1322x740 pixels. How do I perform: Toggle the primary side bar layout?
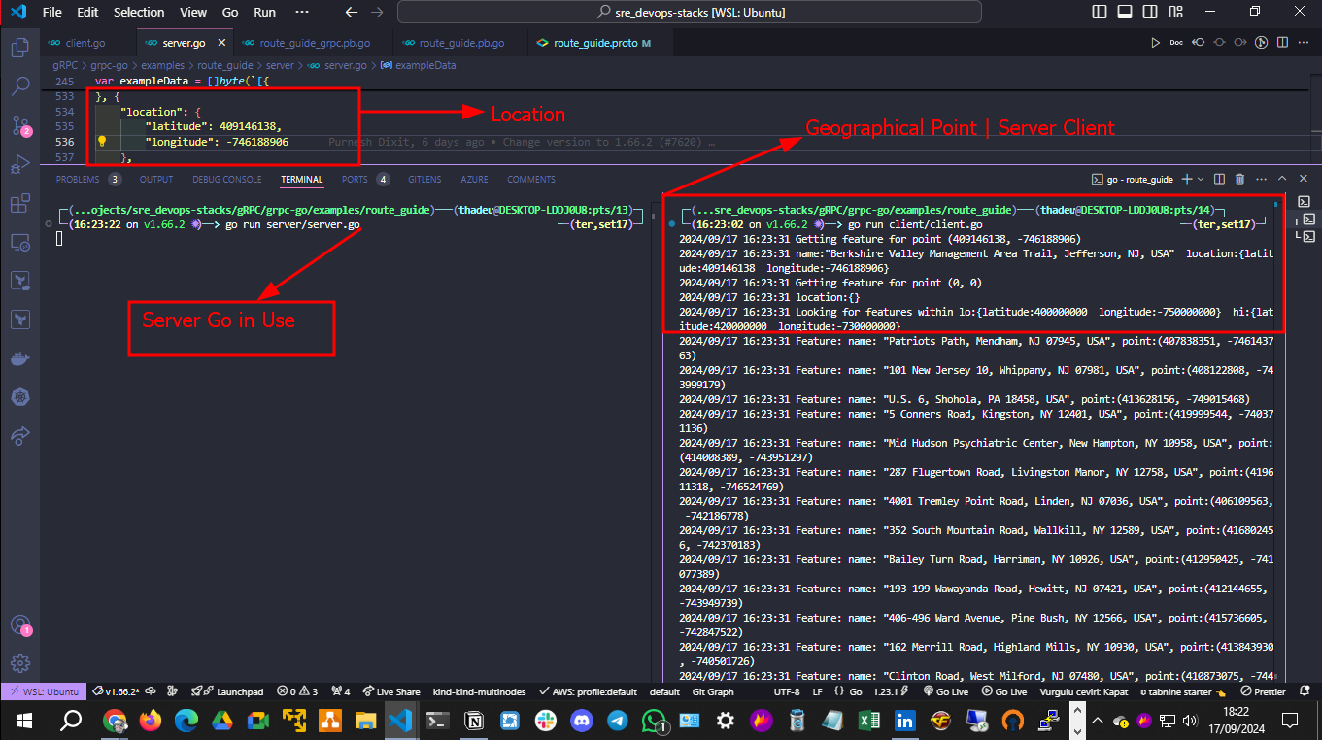[x=1099, y=12]
